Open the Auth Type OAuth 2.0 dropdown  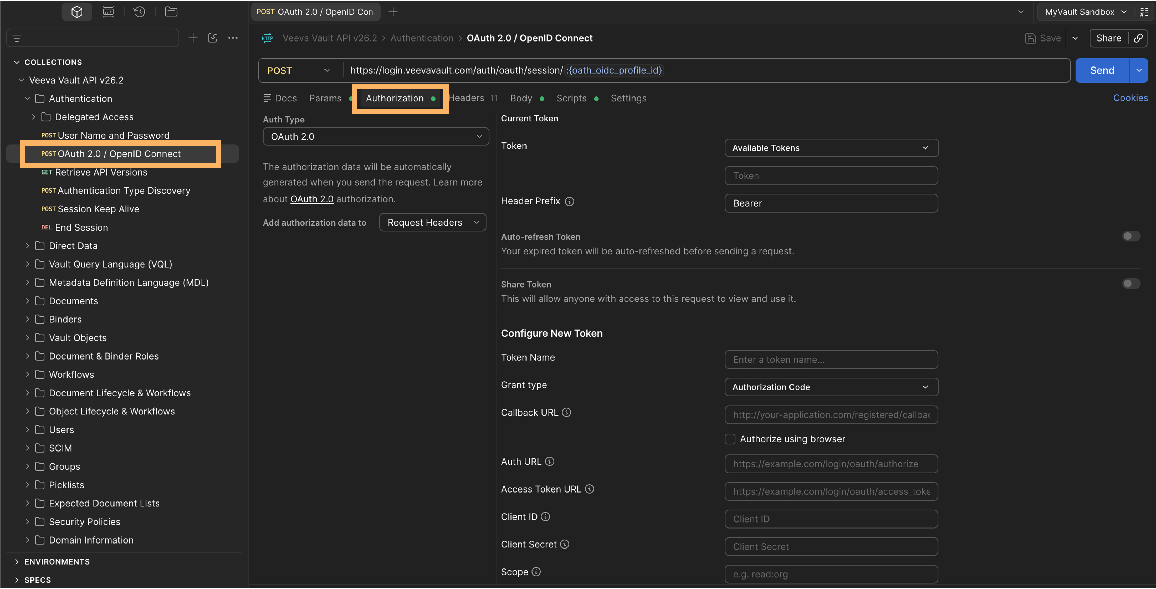click(376, 136)
